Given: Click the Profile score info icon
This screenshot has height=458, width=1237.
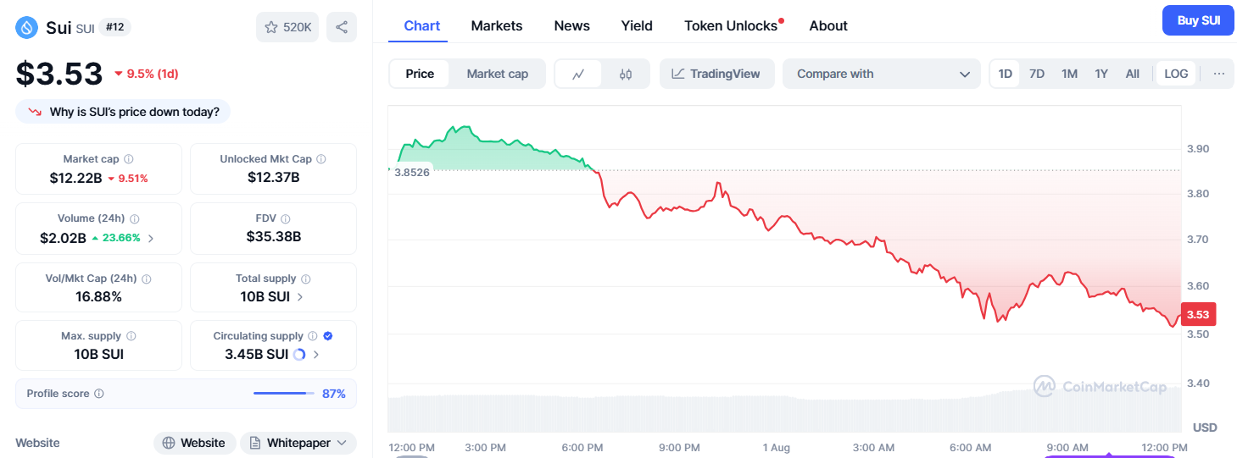Looking at the screenshot, I should tap(99, 394).
